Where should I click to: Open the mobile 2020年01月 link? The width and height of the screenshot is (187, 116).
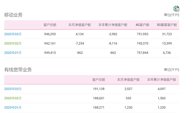tap(13, 53)
